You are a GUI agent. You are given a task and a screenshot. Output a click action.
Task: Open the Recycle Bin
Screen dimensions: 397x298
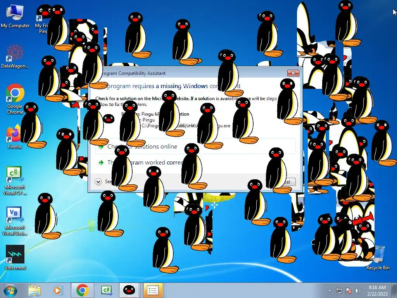point(378,258)
